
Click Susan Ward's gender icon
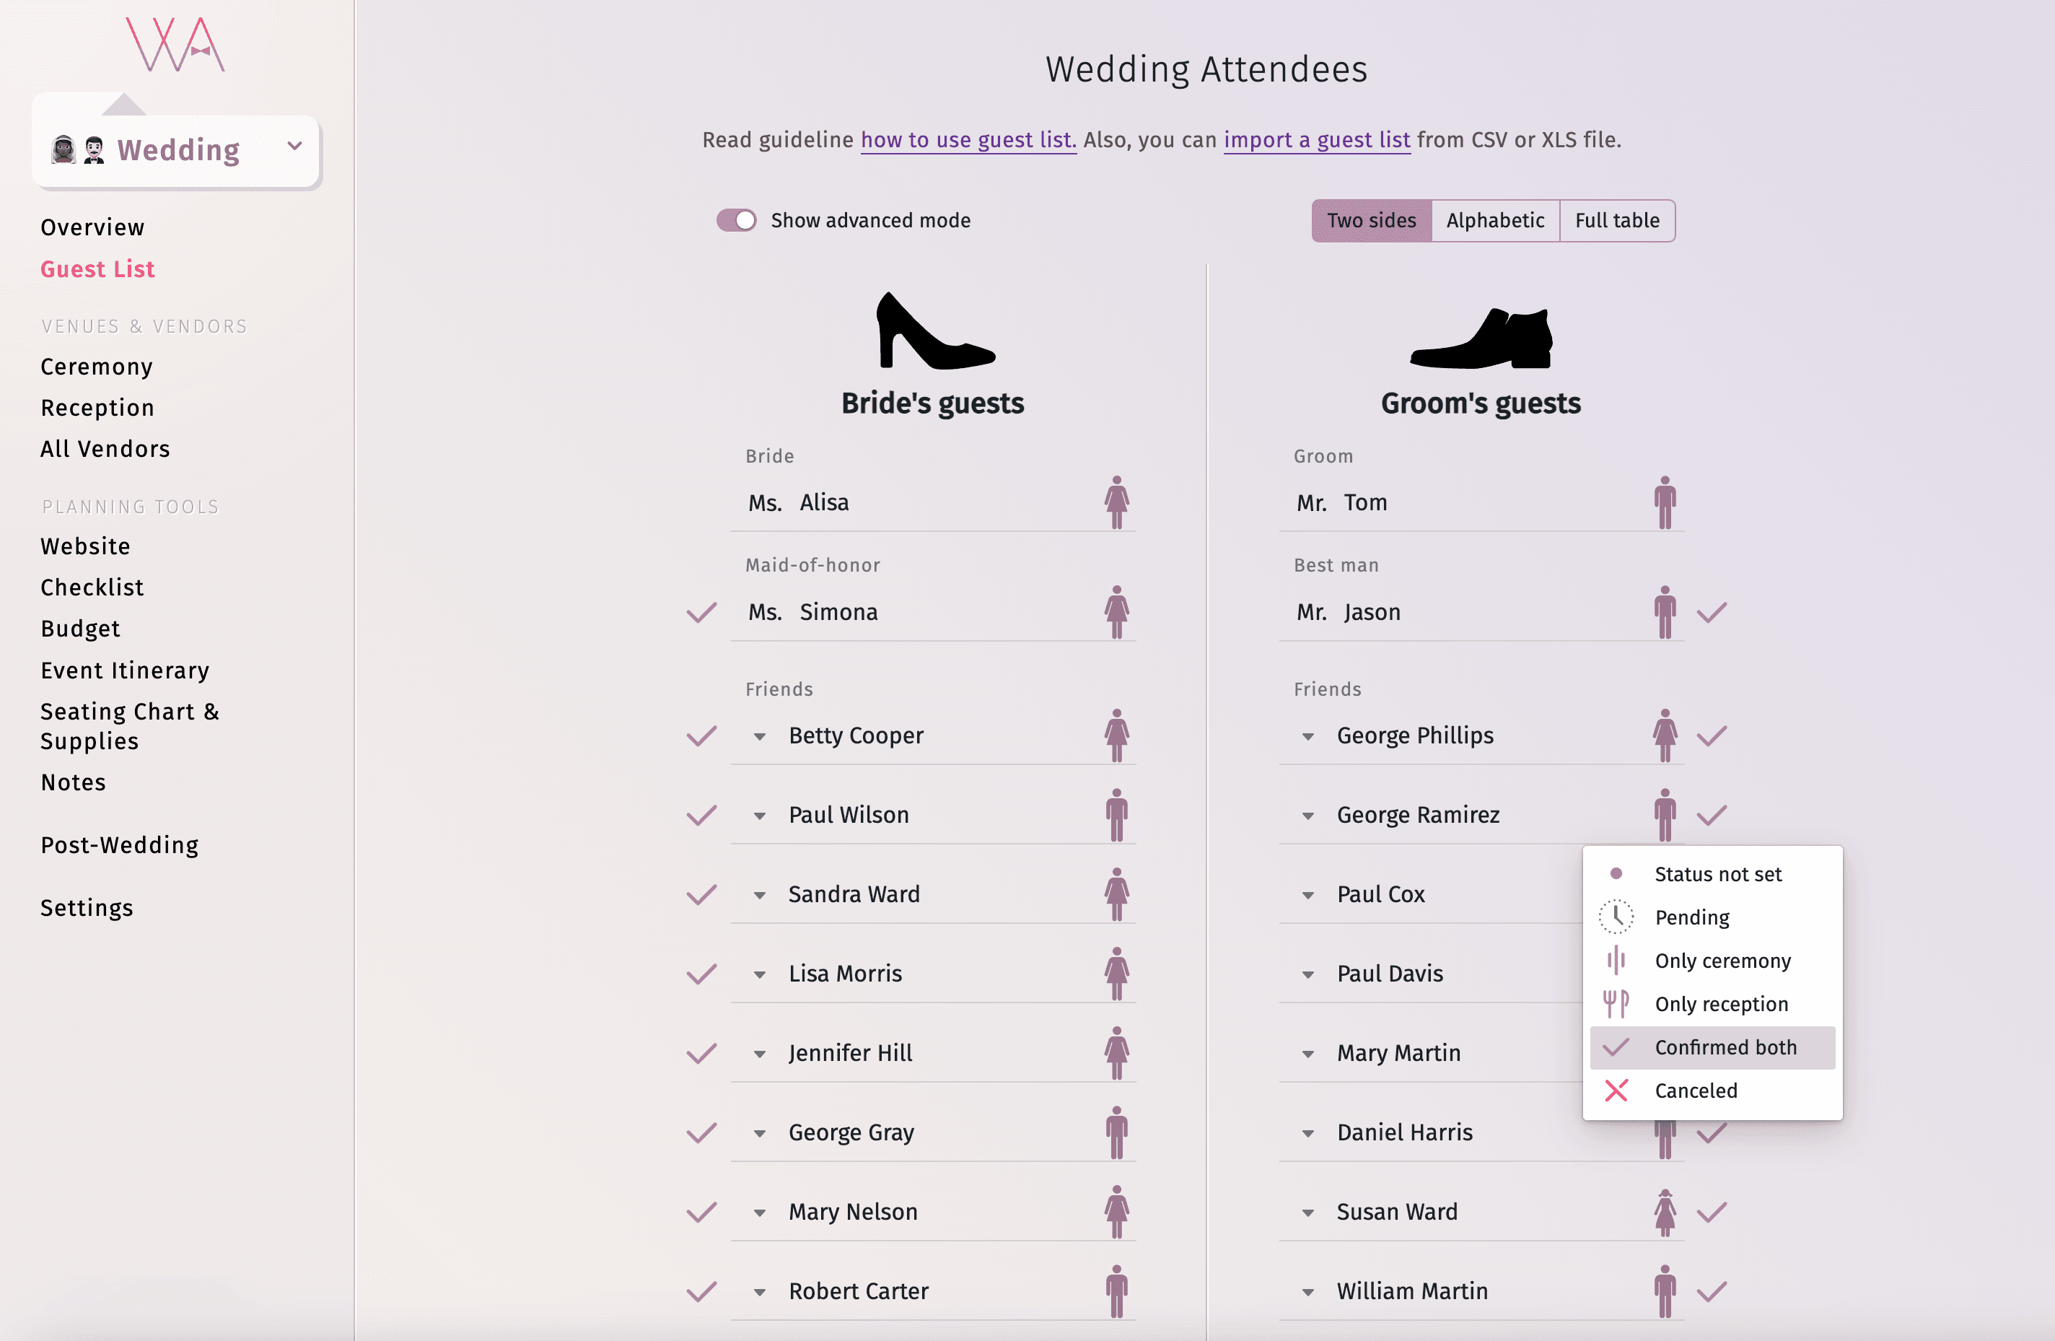1665,1213
